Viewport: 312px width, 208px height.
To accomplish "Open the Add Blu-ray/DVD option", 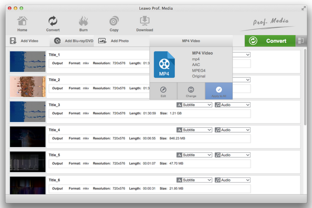I will click(74, 41).
